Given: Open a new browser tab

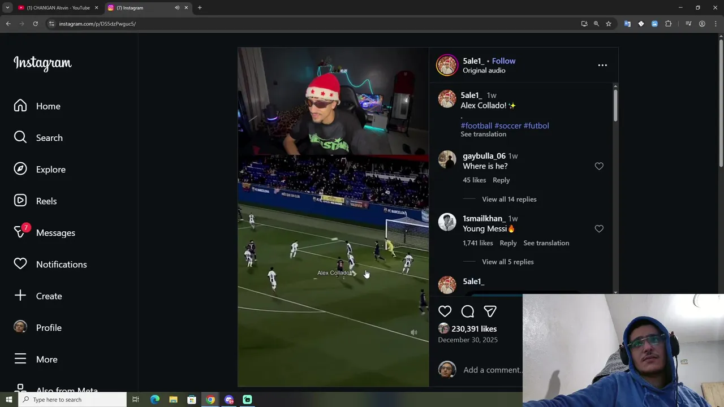Looking at the screenshot, I should point(200,8).
